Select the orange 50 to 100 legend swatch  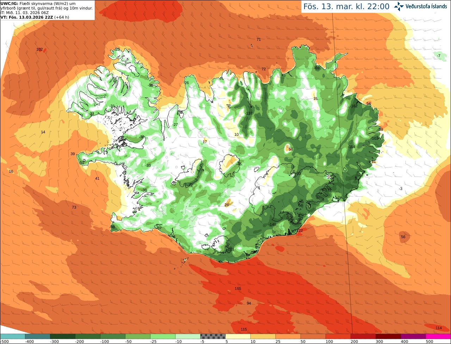click(313, 336)
